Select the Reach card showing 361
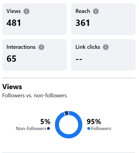This screenshot has height=153, width=139. (x=103, y=19)
